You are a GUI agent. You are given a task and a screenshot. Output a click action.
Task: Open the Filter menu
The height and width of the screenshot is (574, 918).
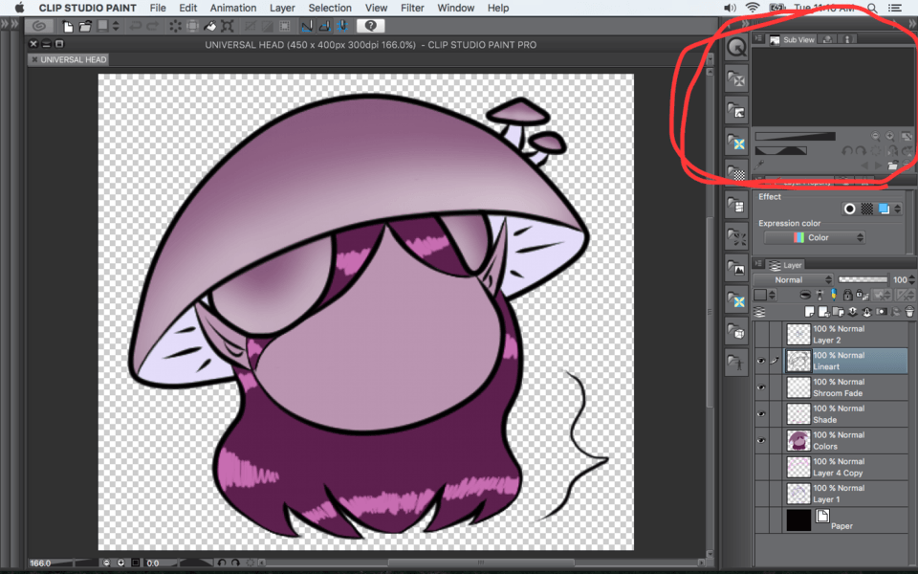click(x=412, y=8)
